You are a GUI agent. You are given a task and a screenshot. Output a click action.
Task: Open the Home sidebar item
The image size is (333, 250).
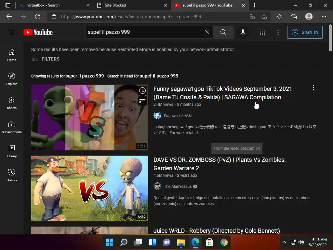[x=12, y=55]
